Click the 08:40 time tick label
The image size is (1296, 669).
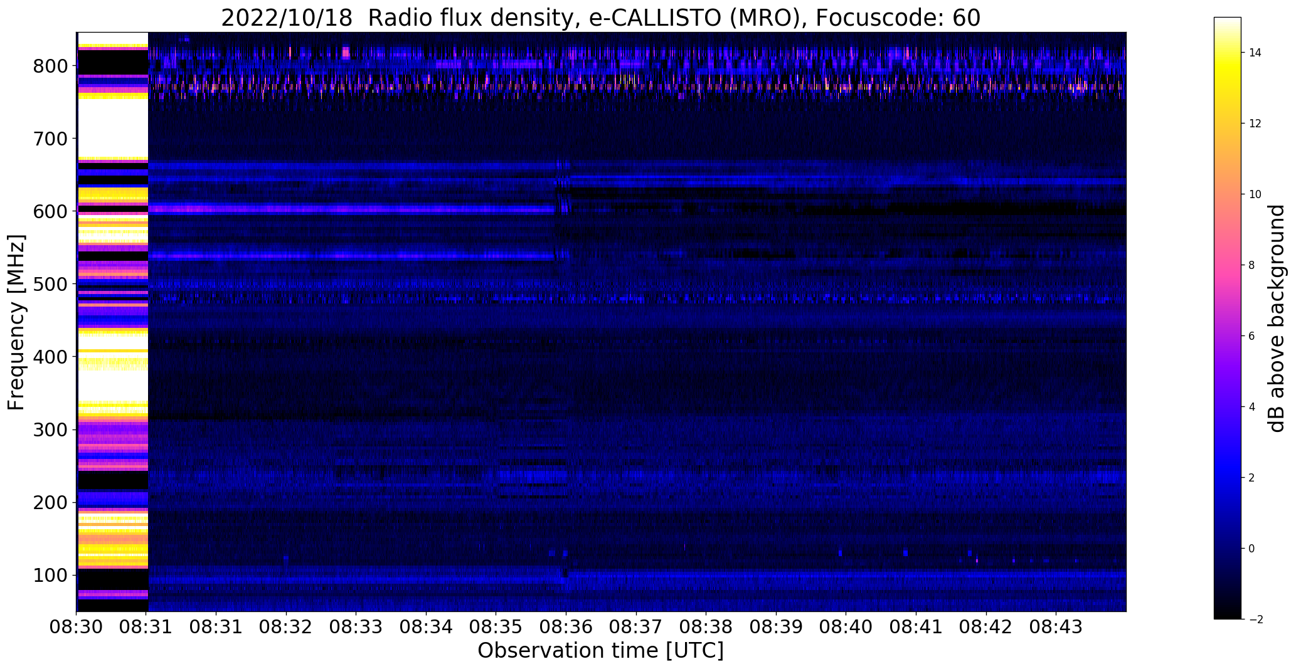(846, 627)
